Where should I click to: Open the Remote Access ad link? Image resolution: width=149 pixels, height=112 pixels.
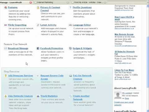coord(124,34)
